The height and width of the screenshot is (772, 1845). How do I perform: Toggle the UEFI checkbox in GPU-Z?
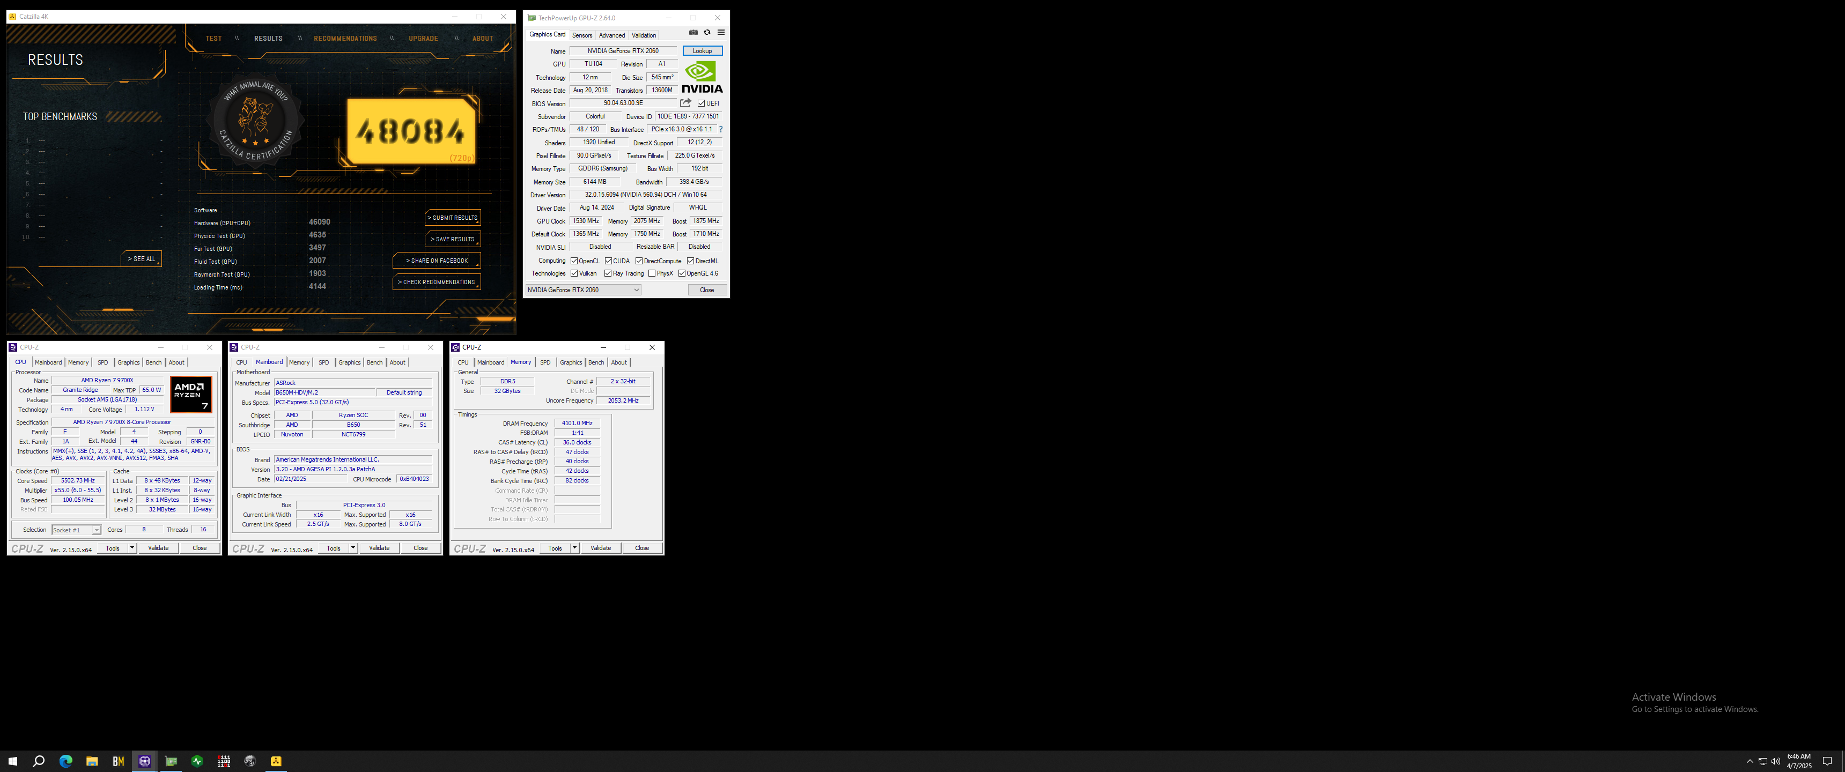[x=701, y=103]
